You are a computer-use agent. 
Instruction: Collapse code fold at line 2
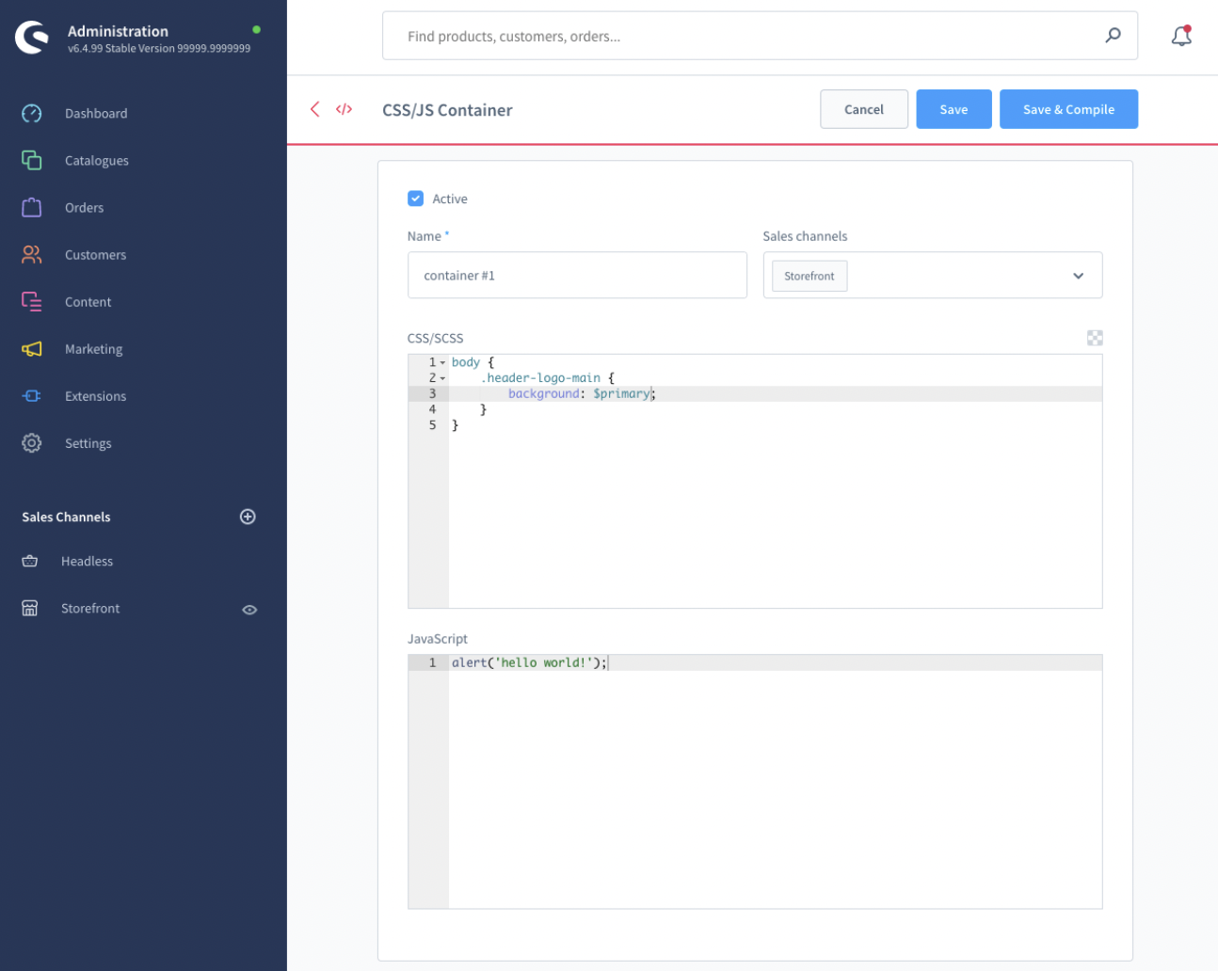pyautogui.click(x=442, y=378)
